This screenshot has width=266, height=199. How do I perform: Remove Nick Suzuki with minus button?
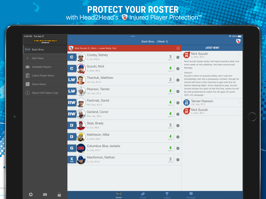178,69
